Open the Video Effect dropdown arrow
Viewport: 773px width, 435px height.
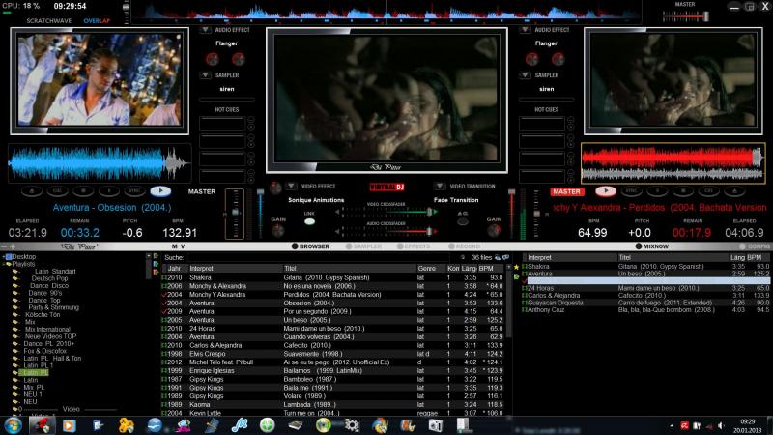point(292,186)
